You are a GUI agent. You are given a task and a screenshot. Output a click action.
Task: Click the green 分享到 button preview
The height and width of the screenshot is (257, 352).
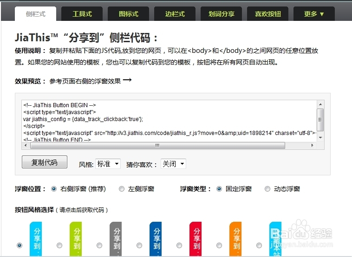tap(76, 239)
